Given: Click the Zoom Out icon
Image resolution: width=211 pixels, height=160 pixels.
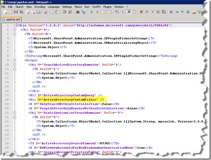Looking at the screenshot, I should [x=97, y=12].
